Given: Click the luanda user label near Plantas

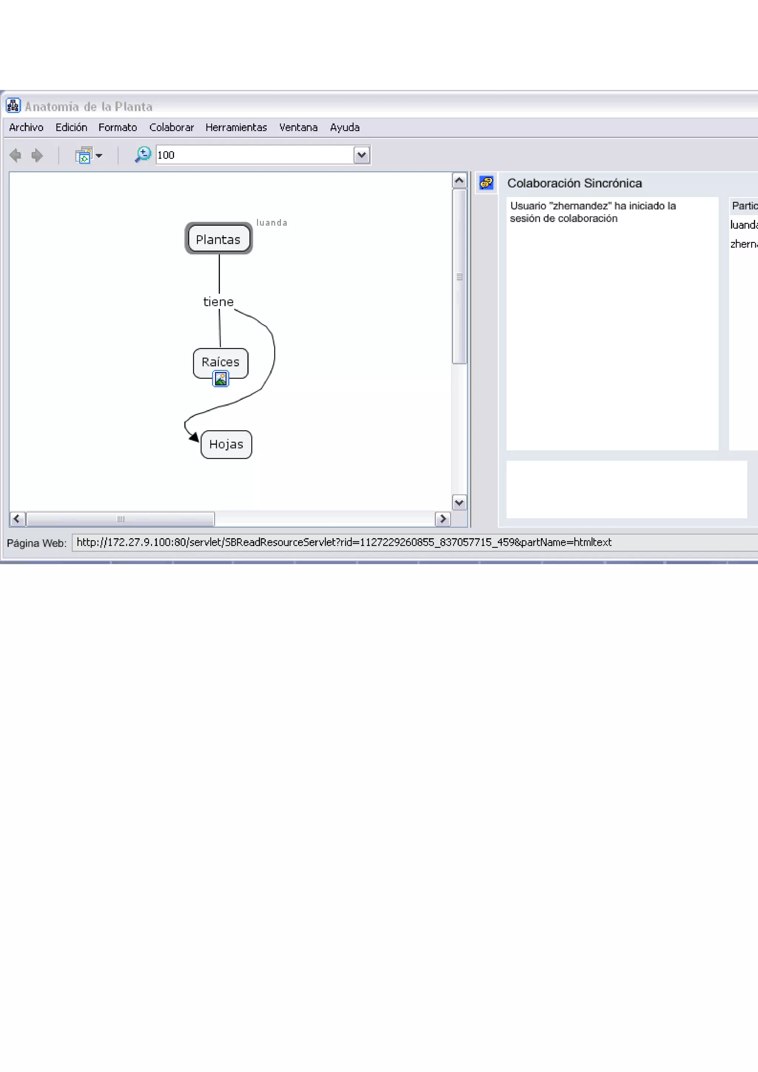Looking at the screenshot, I should click(272, 223).
